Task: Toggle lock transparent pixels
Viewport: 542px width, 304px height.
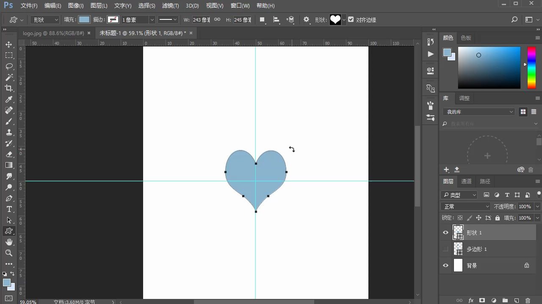Action: pos(460,218)
